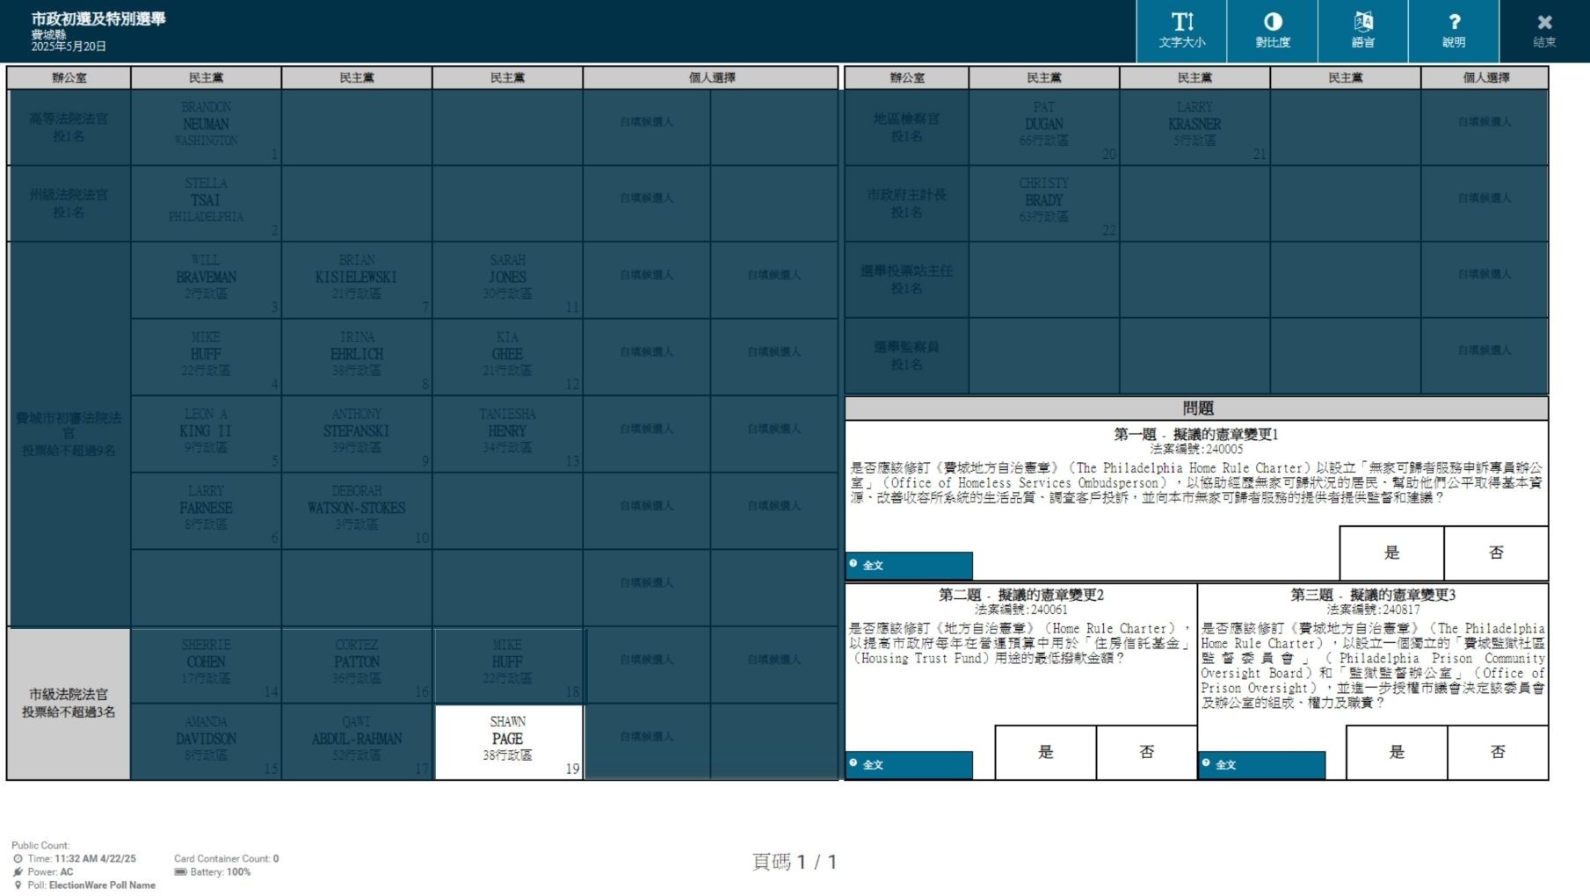Adjust the contrast (對比度) option
Image resolution: width=1590 pixels, height=896 pixels.
(1272, 31)
